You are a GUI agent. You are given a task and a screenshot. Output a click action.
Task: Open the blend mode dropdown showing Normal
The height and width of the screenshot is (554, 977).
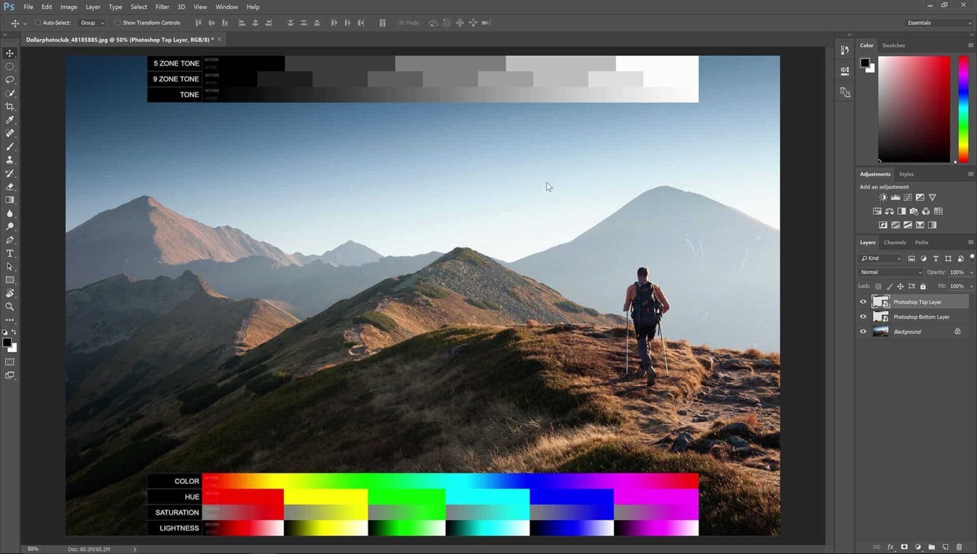pos(890,272)
